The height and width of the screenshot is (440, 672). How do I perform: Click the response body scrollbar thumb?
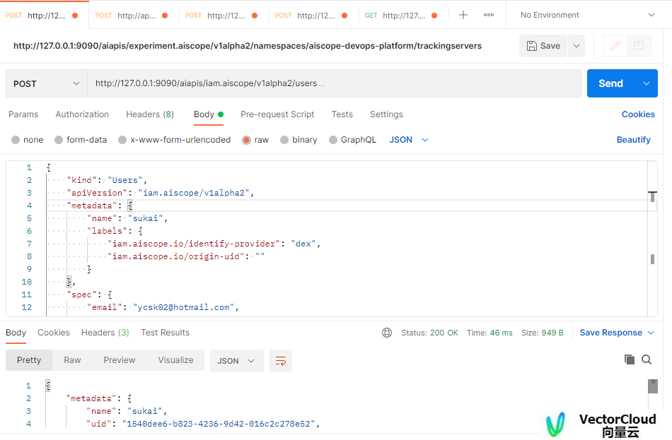(x=653, y=386)
